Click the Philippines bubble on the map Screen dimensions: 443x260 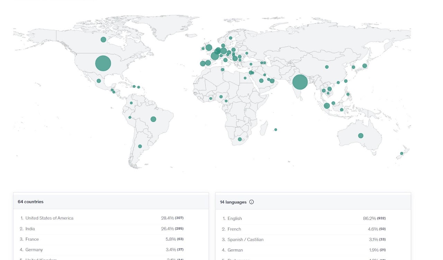348,94
